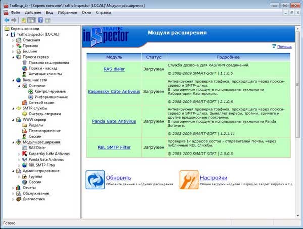Screen dimensions: 303x229
Task: Click the large Обновить refresh icon
Action: click(x=95, y=180)
